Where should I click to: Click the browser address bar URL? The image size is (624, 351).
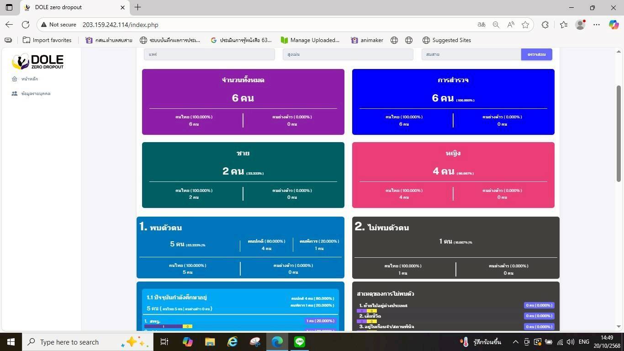click(120, 25)
